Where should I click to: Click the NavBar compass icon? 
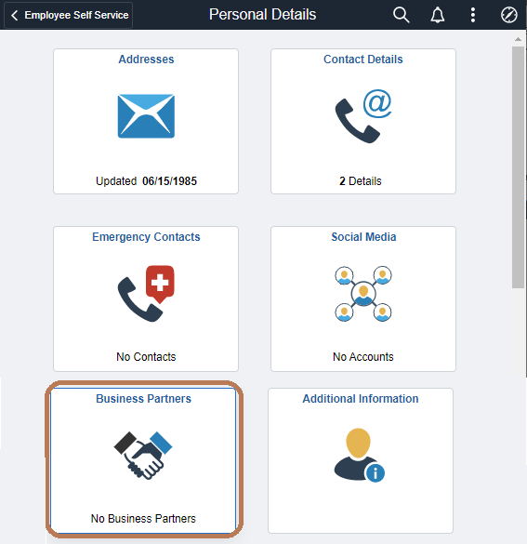[509, 15]
